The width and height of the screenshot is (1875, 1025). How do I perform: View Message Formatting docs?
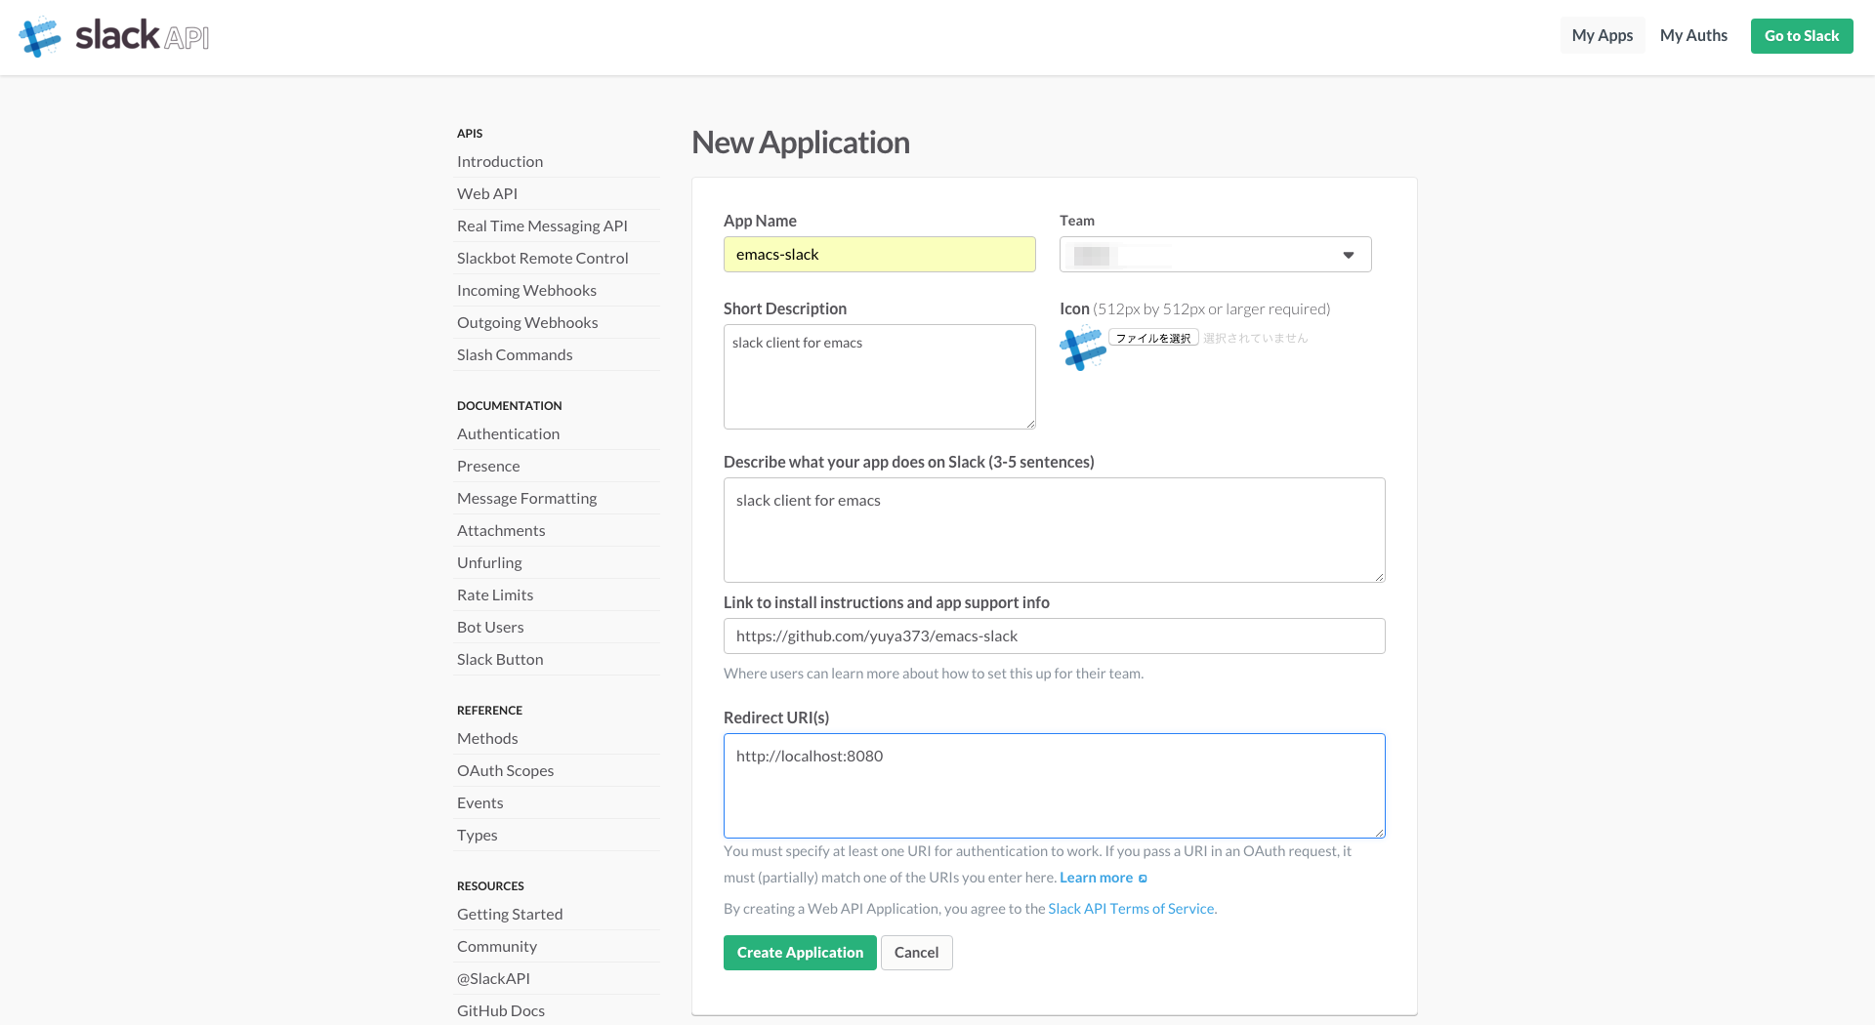pos(526,499)
